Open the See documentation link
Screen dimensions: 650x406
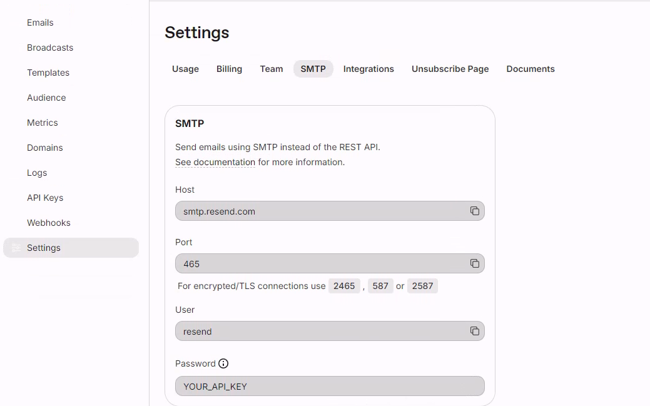(x=215, y=162)
